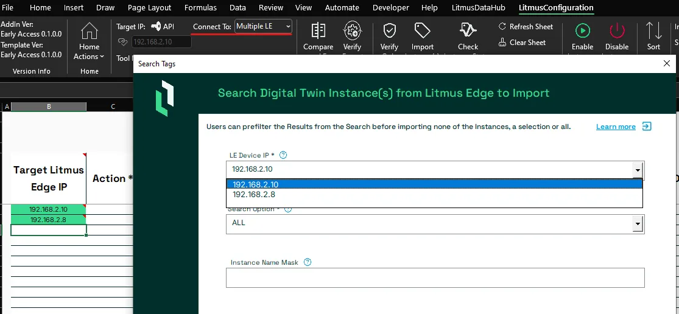Open the Learn more link
The width and height of the screenshot is (679, 314).
click(x=616, y=127)
